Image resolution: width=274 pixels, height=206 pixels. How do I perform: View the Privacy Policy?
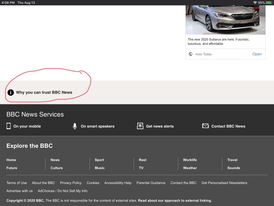(x=71, y=183)
